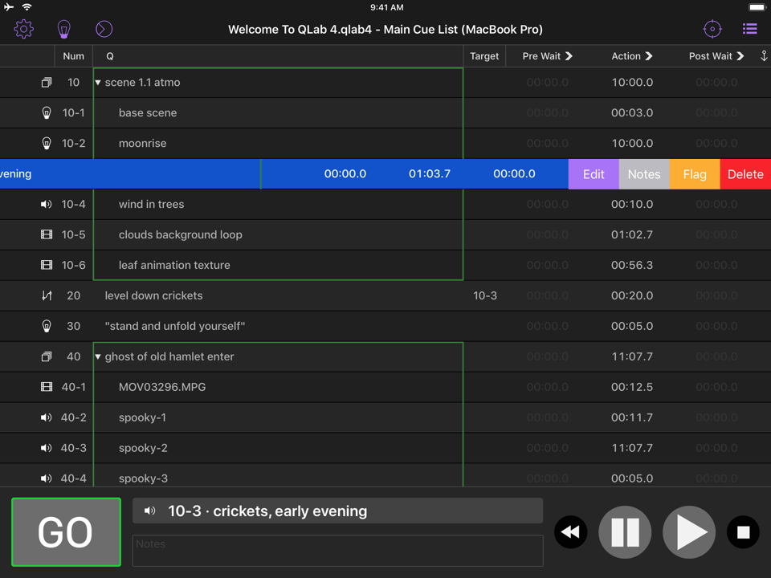This screenshot has width=771, height=578.
Task: Select the MOV03296.MPG cue
Action: tap(162, 387)
